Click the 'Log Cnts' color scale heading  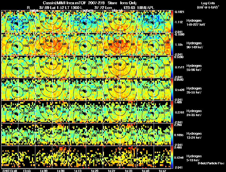point(208,3)
